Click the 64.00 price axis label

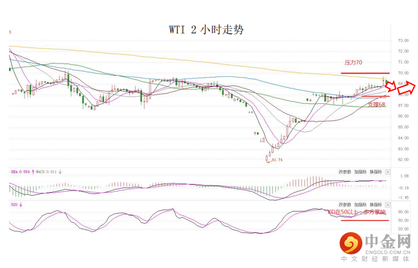[403, 138]
